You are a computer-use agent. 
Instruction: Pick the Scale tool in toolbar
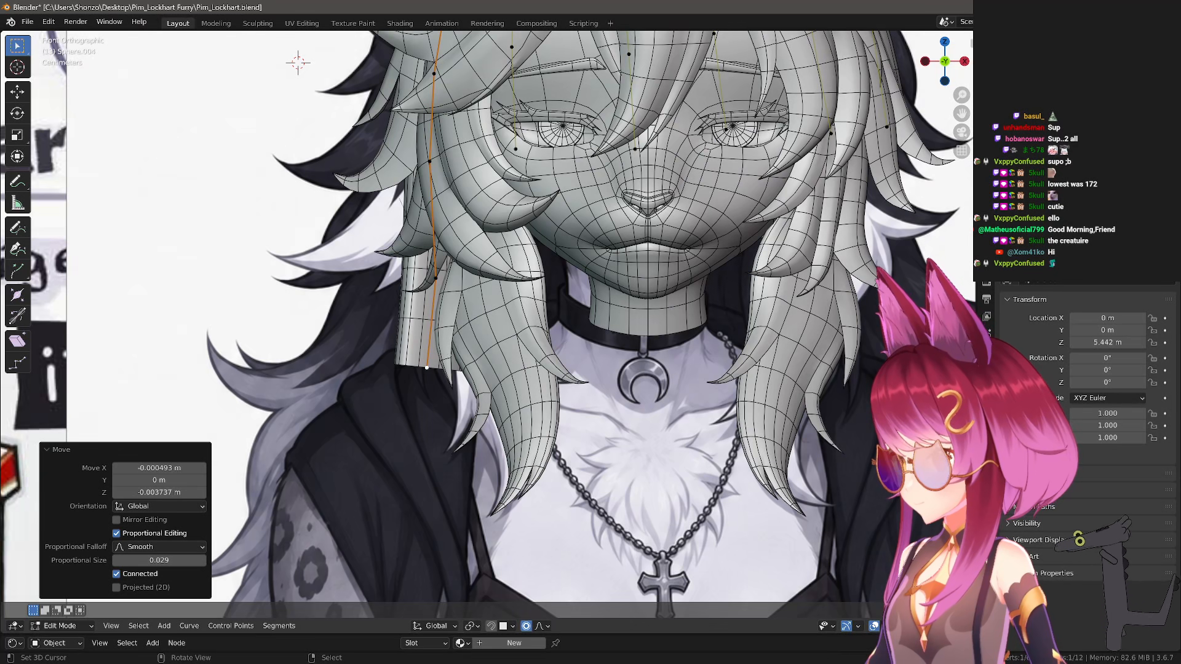pyautogui.click(x=17, y=135)
